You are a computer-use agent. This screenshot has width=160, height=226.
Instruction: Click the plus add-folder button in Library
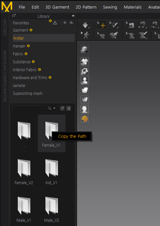[65, 23]
